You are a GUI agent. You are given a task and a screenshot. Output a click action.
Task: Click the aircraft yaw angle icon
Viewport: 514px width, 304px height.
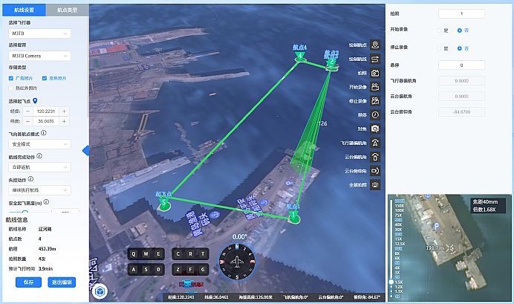tap(375, 143)
